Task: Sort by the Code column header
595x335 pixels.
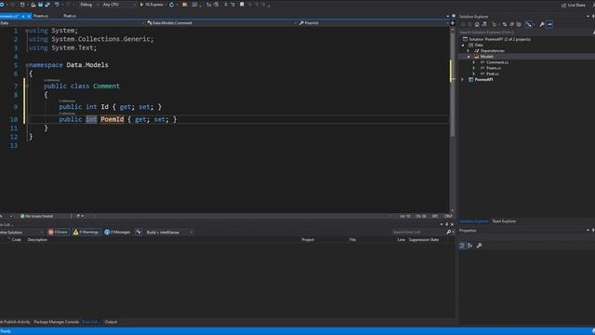Action: 17,240
